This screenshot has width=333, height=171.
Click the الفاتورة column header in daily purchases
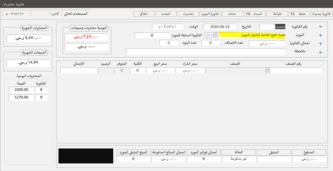[x=42, y=83]
